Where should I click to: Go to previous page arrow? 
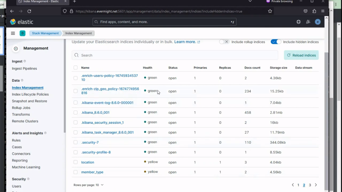293,185
